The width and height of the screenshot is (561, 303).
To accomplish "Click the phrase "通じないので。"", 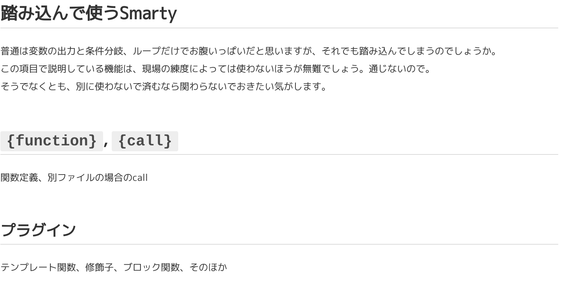I will click(x=400, y=69).
